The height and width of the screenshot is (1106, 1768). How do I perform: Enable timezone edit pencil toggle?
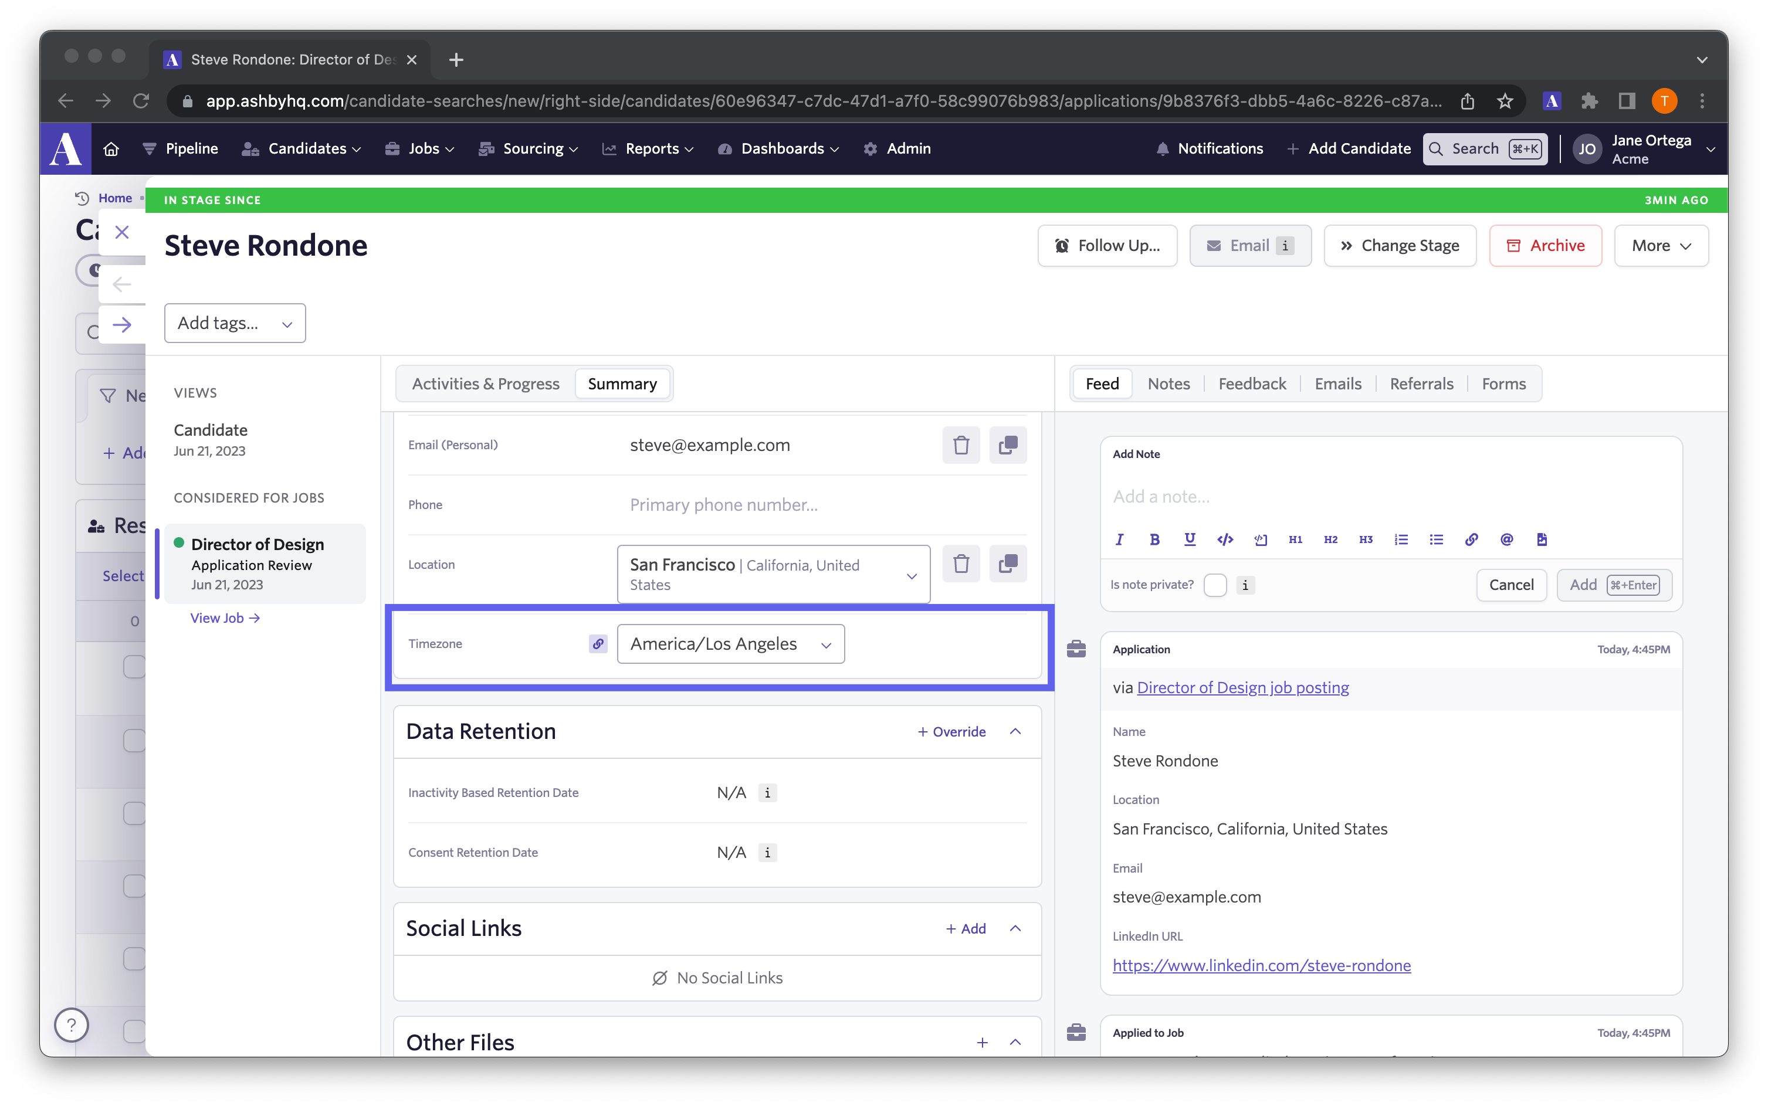[x=597, y=642]
